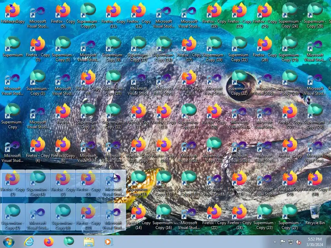This screenshot has width=331, height=248.
Task: Click Supermium - Copy (16) shortcut
Action: [164, 217]
